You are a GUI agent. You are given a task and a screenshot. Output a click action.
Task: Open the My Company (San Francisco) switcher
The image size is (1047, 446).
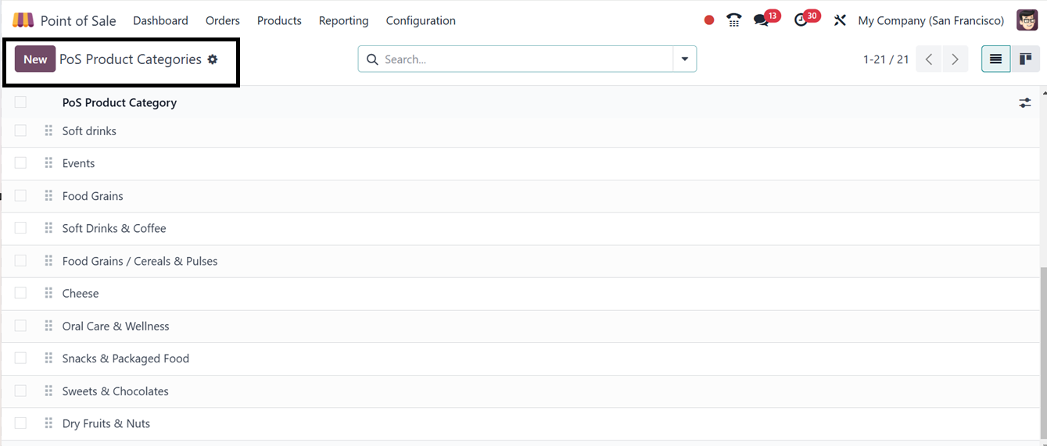coord(930,20)
